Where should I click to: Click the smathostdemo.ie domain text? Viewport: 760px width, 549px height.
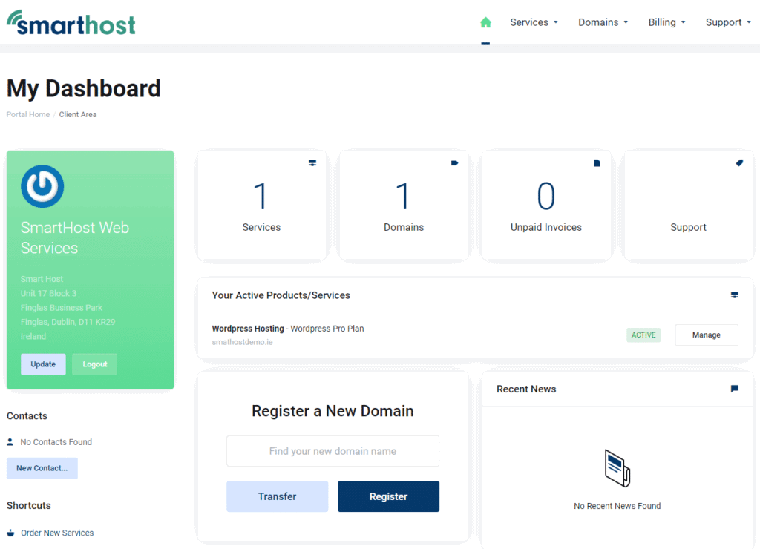click(243, 342)
